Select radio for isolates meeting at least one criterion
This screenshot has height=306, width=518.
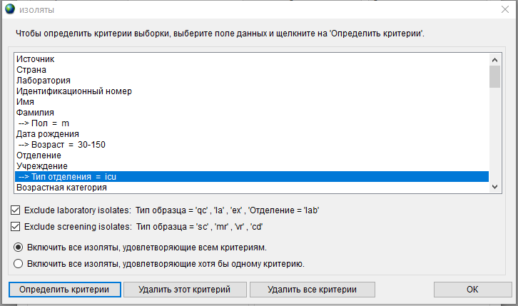point(18,263)
